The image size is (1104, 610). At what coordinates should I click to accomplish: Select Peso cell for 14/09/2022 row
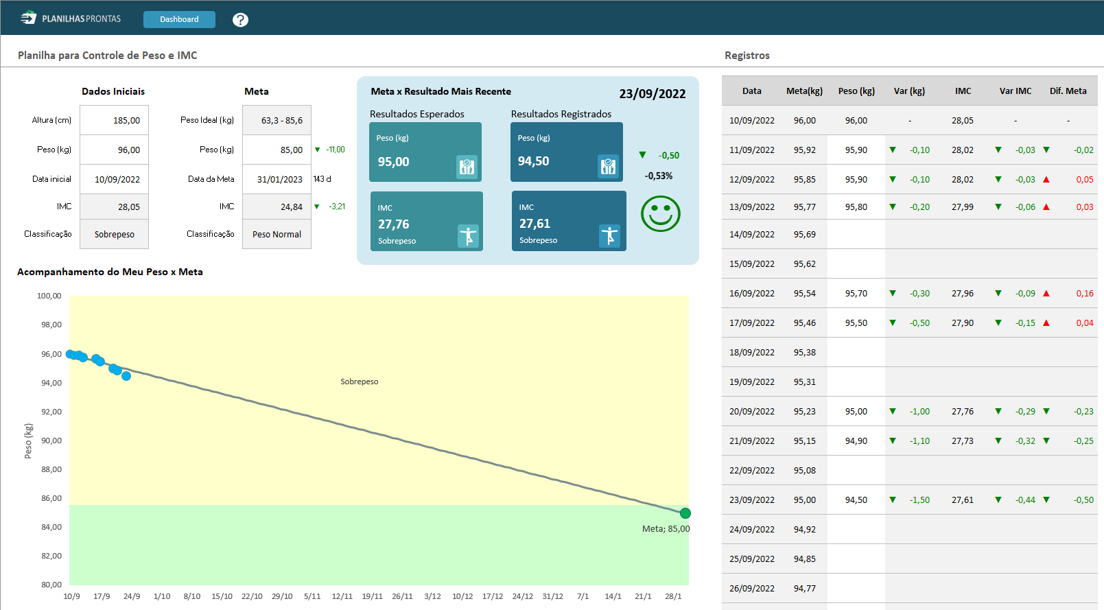coord(856,234)
